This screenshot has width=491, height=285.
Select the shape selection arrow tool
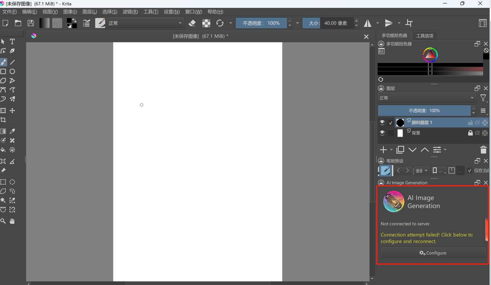point(3,42)
